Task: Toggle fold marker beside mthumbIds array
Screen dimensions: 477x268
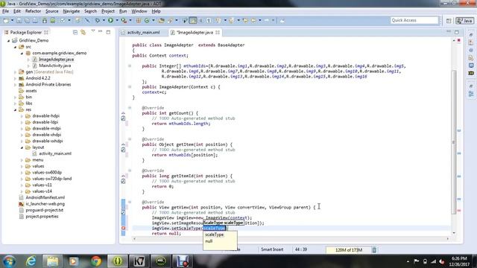Action: pos(130,66)
